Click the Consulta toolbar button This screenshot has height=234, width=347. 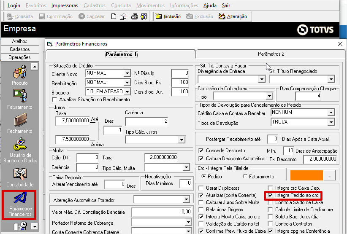(x=20, y=16)
